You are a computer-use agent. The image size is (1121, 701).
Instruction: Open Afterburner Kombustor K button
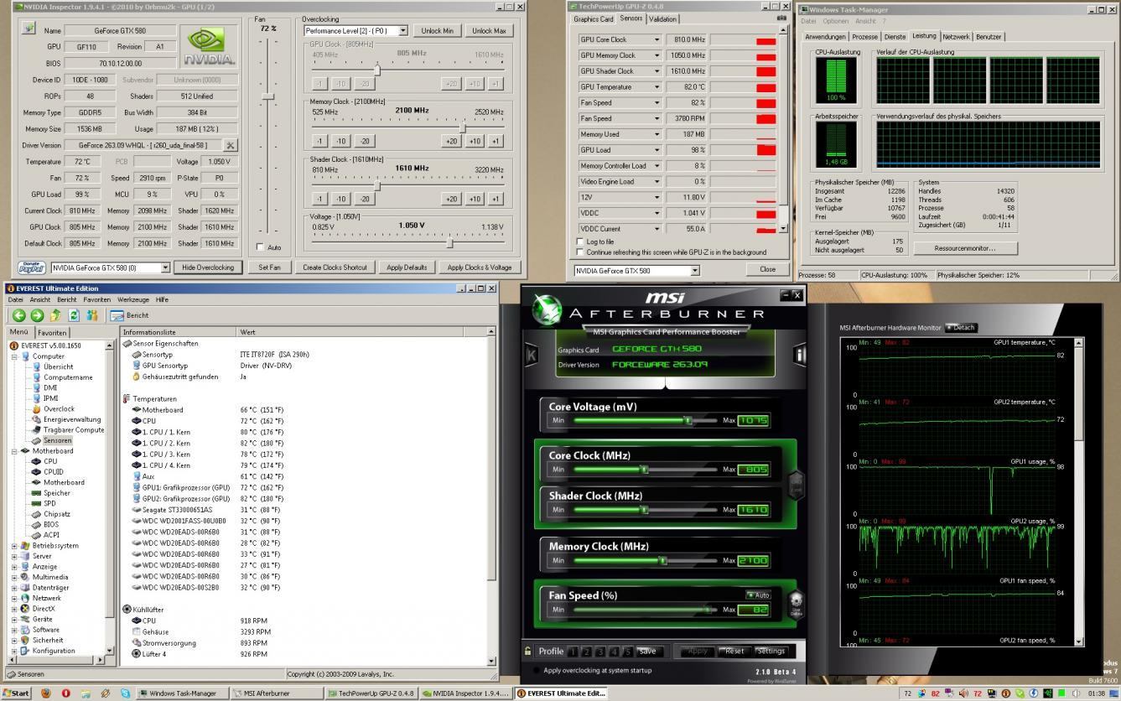[x=532, y=355]
